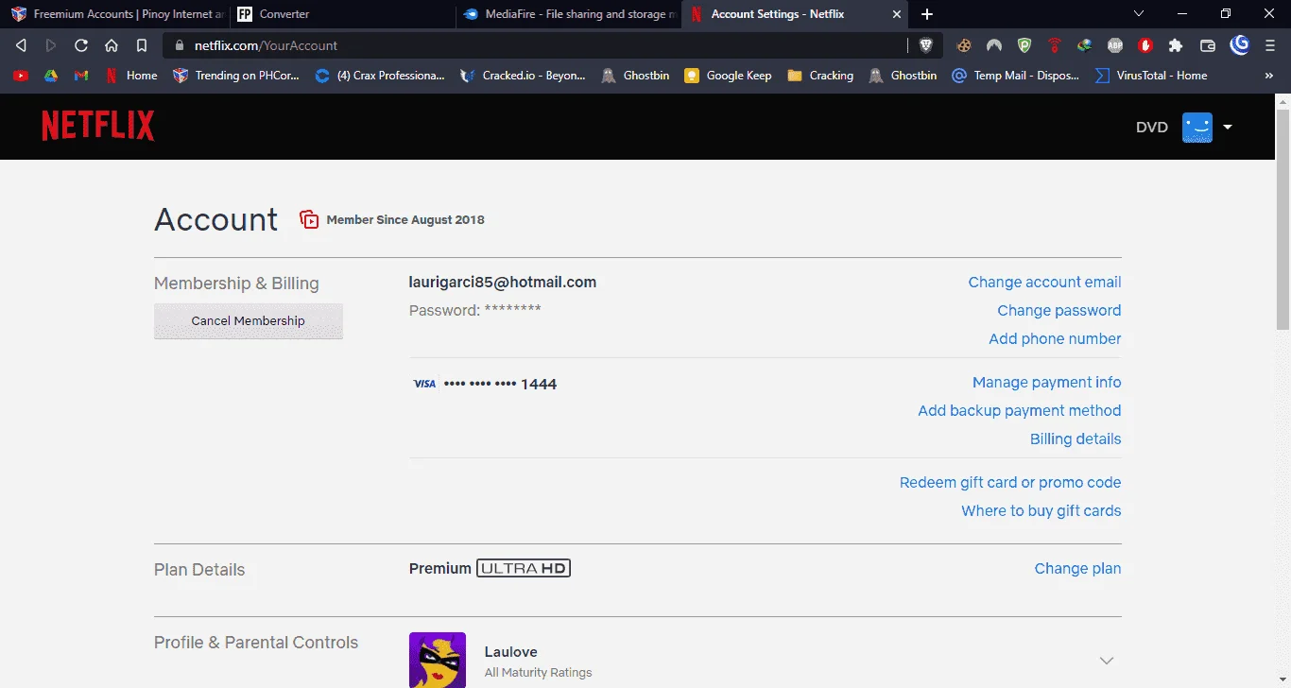Viewport: 1291px width, 688px height.
Task: Open the Brave Wallet icon
Action: pos(1207,45)
